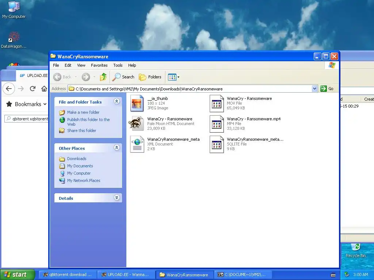Screen dimensions: 374x280
Task: Click the 3:00 AM taskbar clock
Action: (360, 275)
